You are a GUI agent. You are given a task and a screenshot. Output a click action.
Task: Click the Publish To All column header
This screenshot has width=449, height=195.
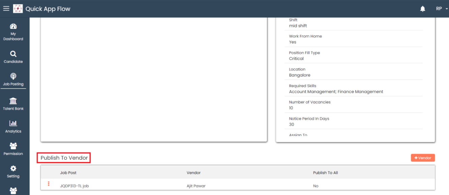[x=325, y=173]
